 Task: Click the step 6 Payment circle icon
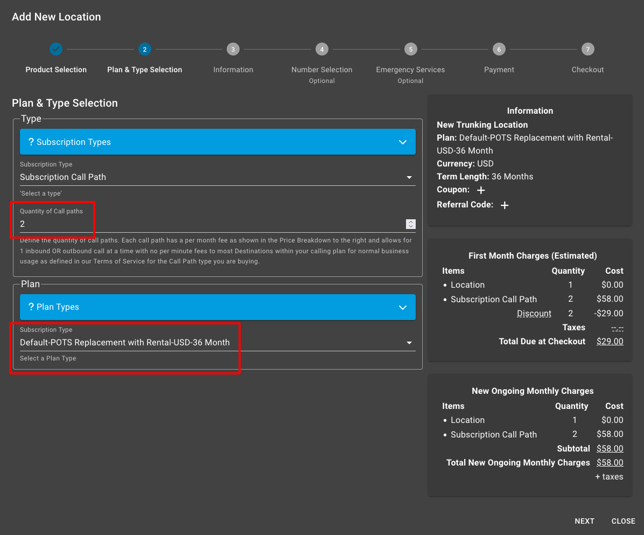point(499,48)
